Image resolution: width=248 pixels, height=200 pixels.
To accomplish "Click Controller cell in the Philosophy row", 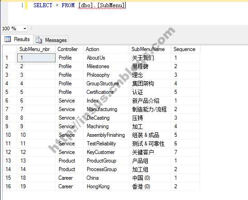I will point(70,75).
